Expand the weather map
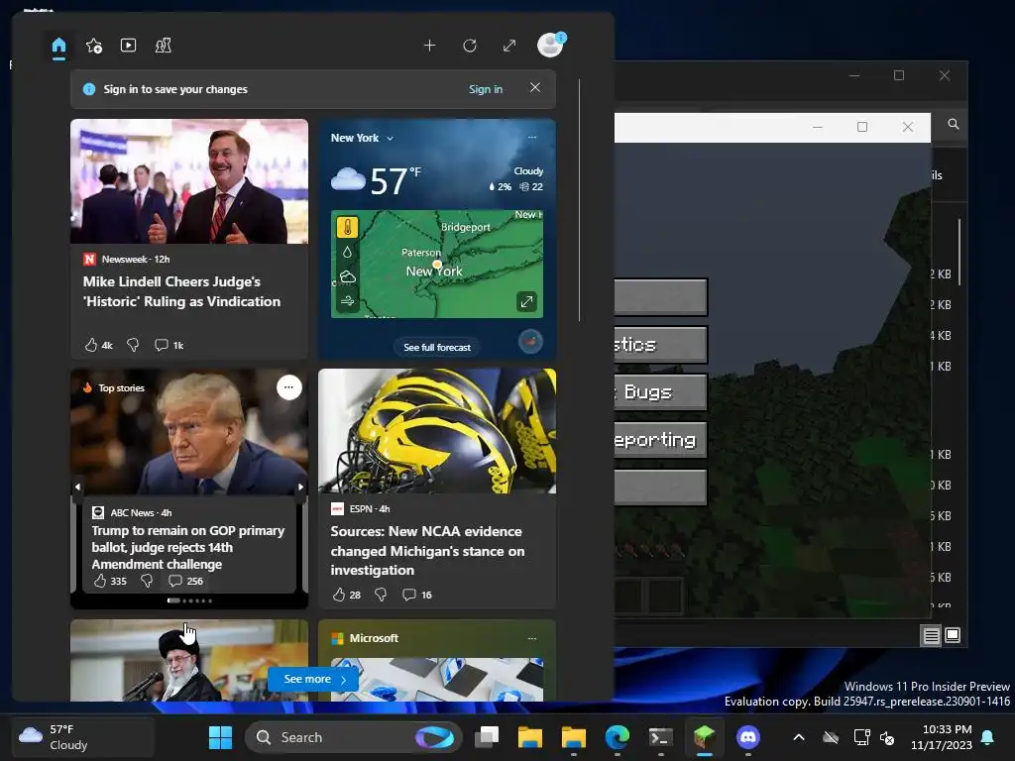This screenshot has height=761, width=1015. click(x=526, y=301)
